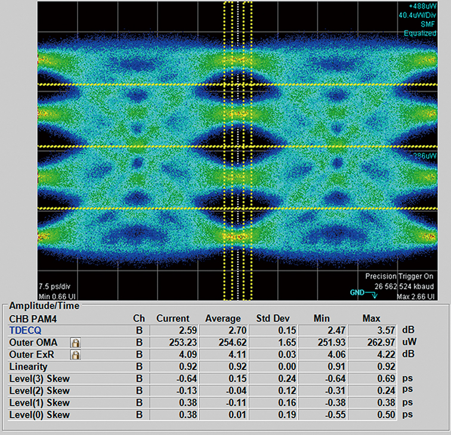Click TDECQ average value 2.70

[237, 331]
